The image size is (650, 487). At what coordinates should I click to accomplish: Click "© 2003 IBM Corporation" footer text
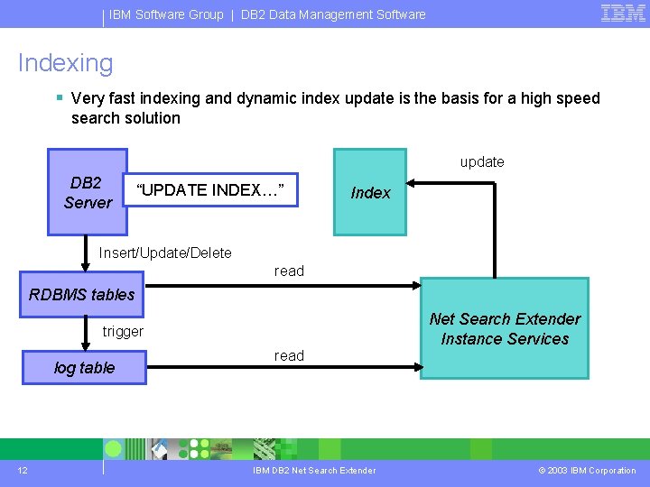[x=587, y=471]
